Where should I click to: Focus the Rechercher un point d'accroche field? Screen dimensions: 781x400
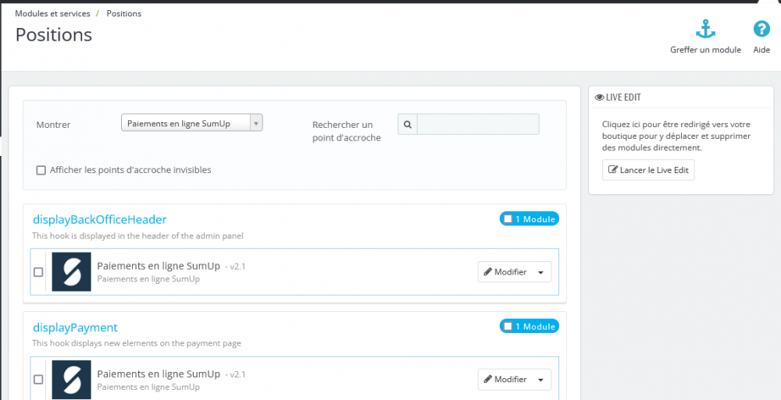click(x=478, y=125)
